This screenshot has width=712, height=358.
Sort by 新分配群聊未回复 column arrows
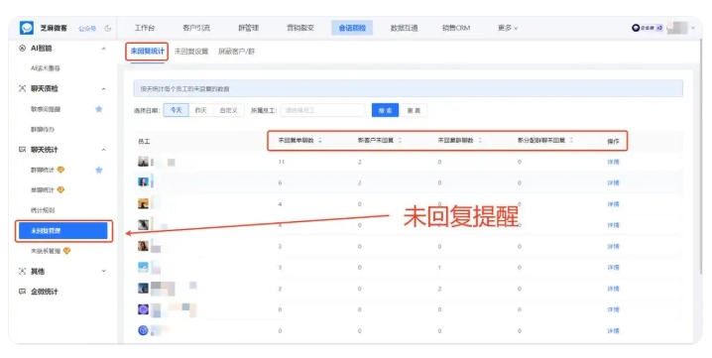[x=571, y=141]
